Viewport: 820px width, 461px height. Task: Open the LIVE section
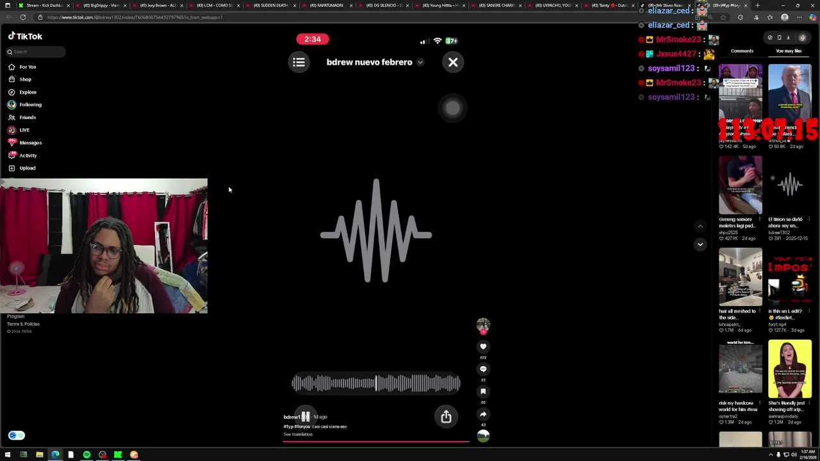click(19, 130)
